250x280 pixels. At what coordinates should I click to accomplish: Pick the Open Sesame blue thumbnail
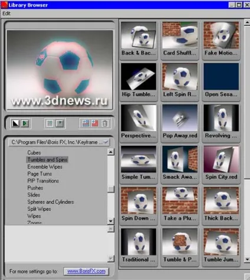pos(221,80)
